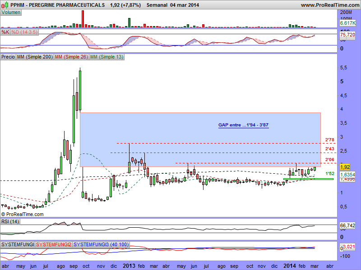Open the www.ProRealTime.com link in the header
This screenshot has height=270, width=361.
pyautogui.click(x=330, y=5)
